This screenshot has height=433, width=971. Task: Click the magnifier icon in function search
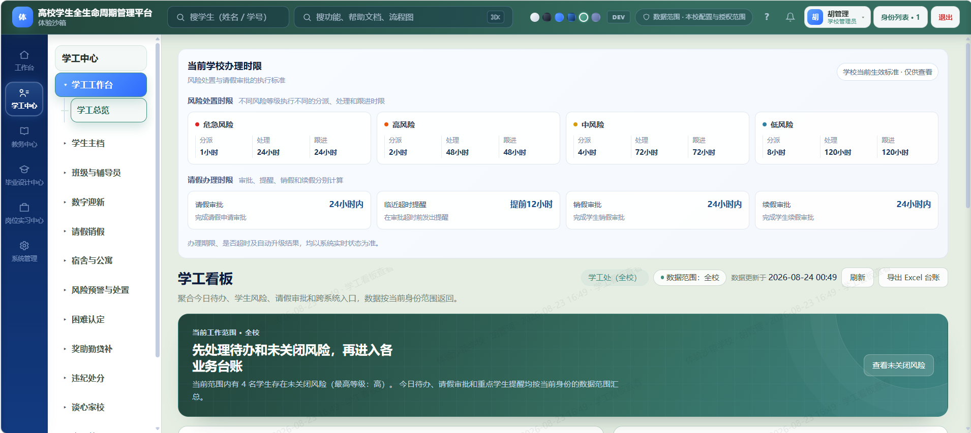[x=307, y=17]
